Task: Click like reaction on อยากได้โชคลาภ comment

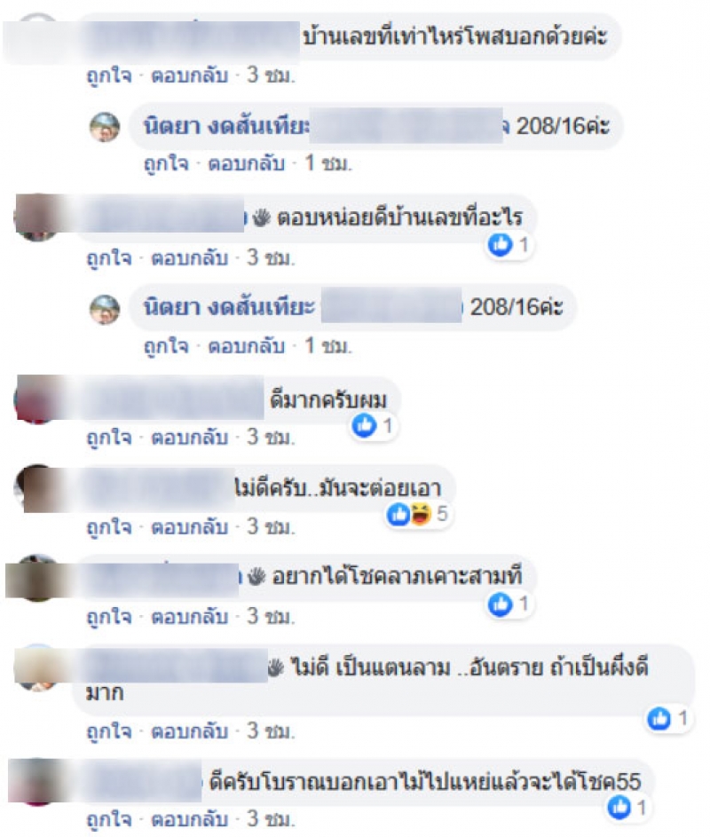Action: click(501, 604)
